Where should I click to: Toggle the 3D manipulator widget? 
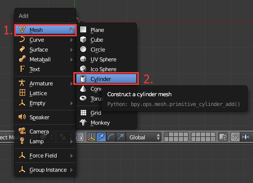[x=92, y=137]
